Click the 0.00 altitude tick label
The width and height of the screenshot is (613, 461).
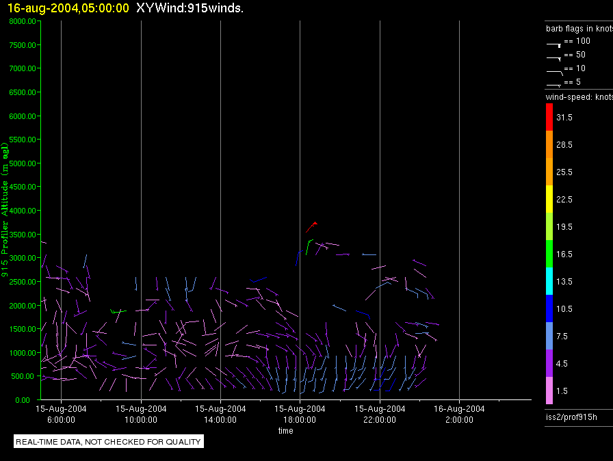point(23,400)
